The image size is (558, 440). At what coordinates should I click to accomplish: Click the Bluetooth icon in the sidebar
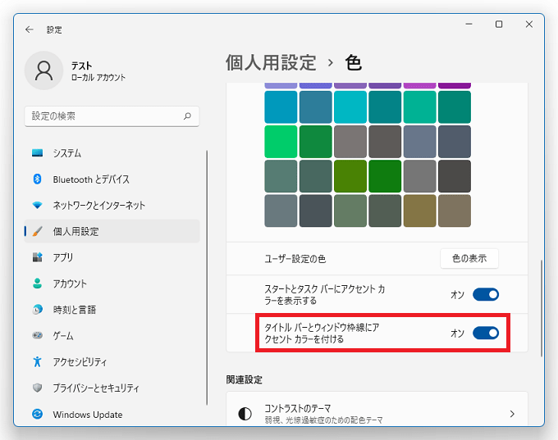click(x=38, y=179)
